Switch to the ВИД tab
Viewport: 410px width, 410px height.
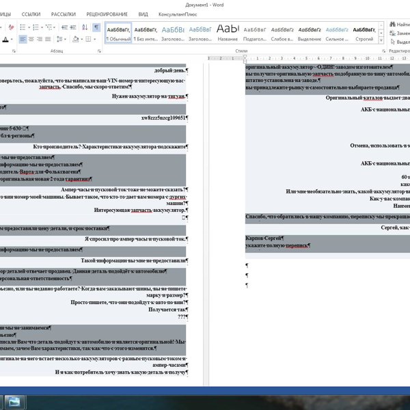pyautogui.click(x=143, y=14)
